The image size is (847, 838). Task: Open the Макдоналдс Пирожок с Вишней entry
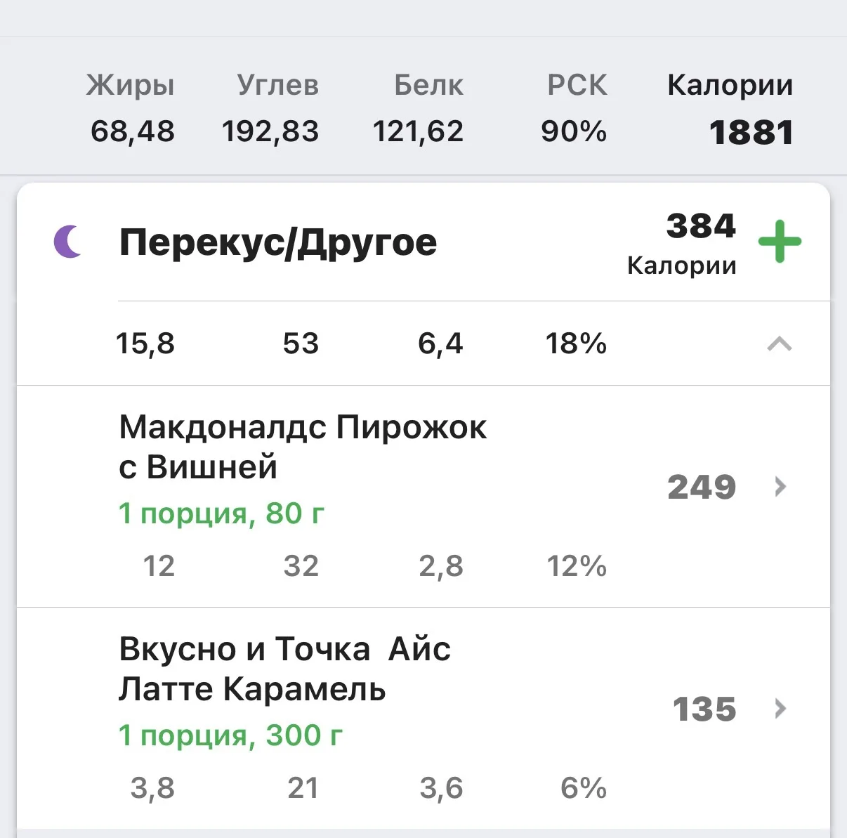(x=423, y=496)
